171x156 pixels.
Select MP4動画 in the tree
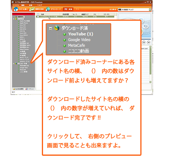pos(22,55)
